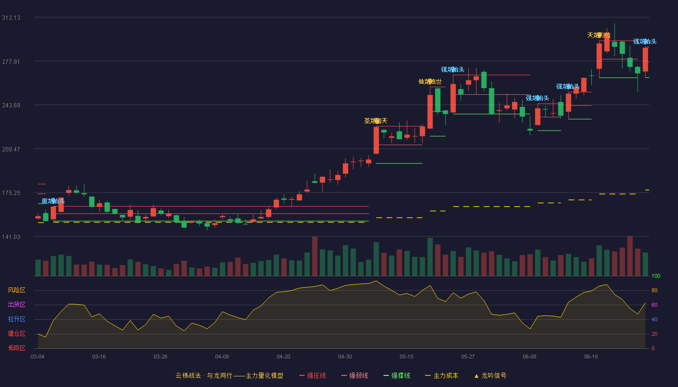Click the 06-18 date label

[591, 357]
